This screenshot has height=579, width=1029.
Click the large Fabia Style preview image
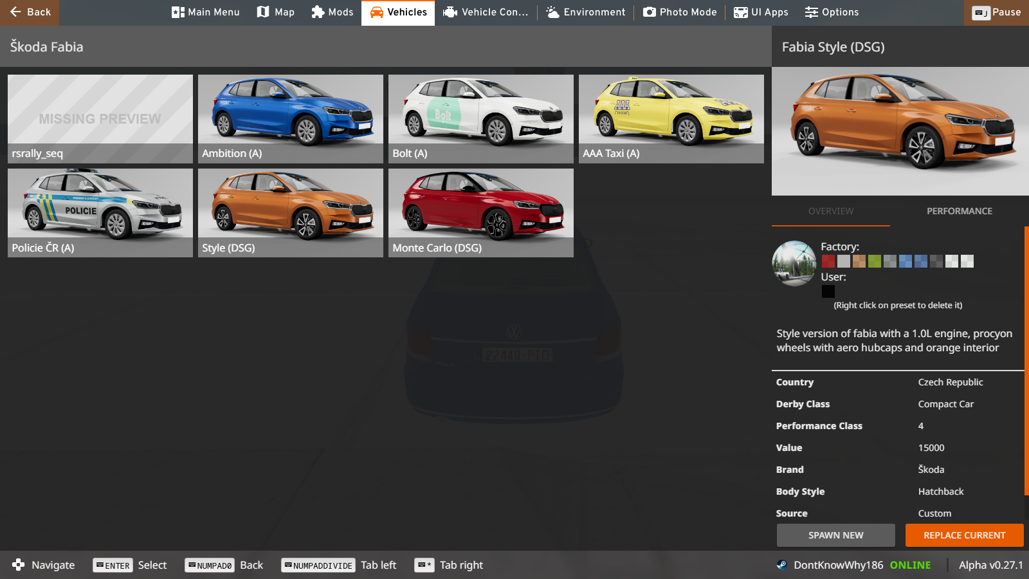[x=900, y=131]
